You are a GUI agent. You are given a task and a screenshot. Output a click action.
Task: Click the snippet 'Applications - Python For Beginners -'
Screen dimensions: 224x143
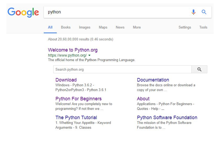[166, 104]
